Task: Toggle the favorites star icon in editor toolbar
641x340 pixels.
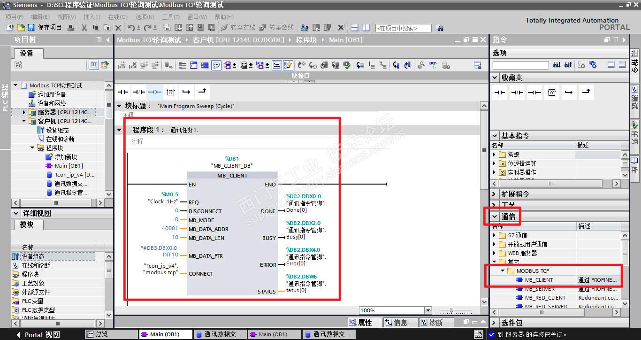Action: pyautogui.click(x=288, y=65)
